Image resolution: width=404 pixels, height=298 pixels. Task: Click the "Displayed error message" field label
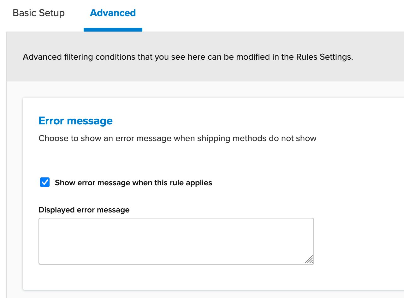(84, 210)
